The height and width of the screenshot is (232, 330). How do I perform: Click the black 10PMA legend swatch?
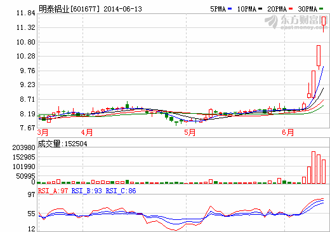[x=260, y=9]
